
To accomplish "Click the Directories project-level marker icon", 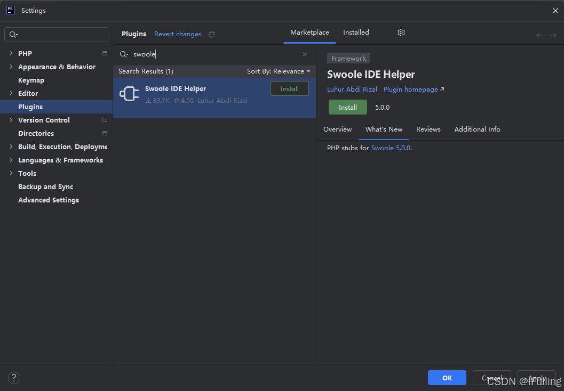I will coord(105,133).
